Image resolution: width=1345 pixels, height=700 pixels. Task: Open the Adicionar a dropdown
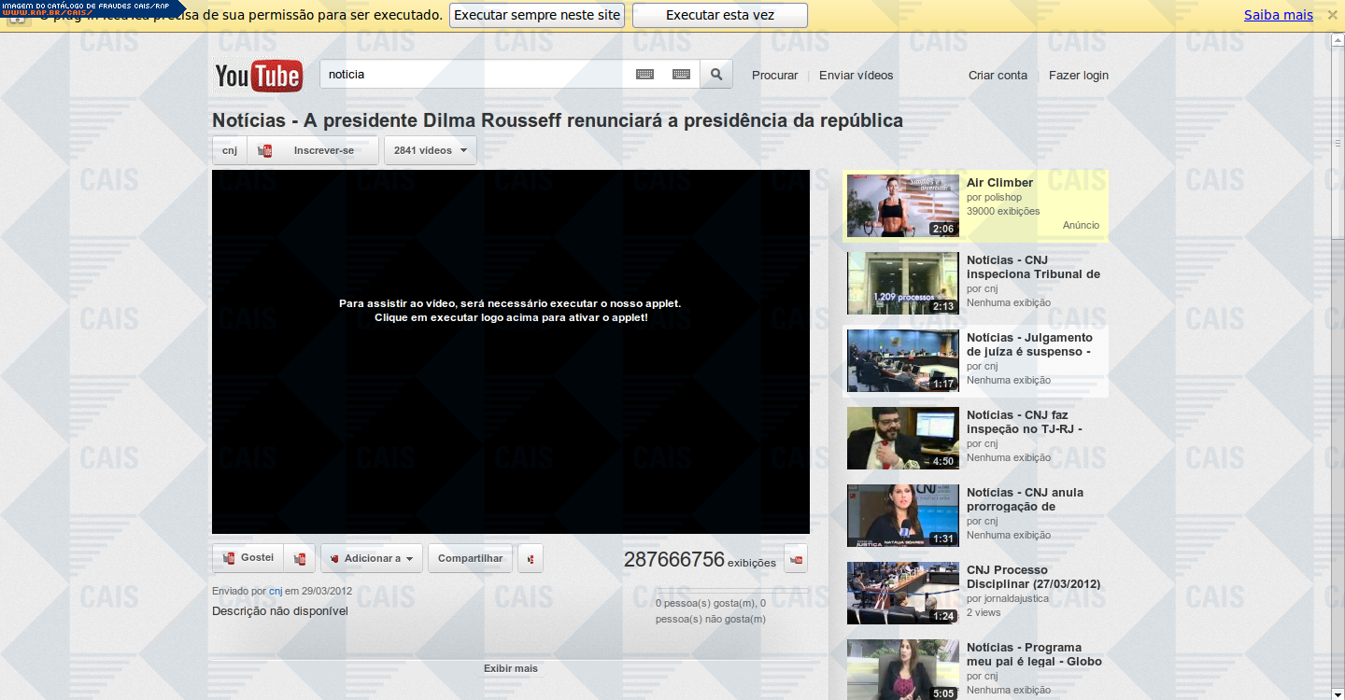click(x=372, y=558)
